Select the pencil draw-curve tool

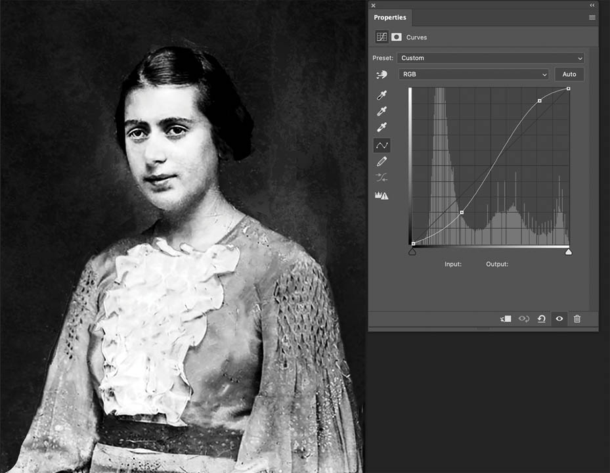click(381, 162)
